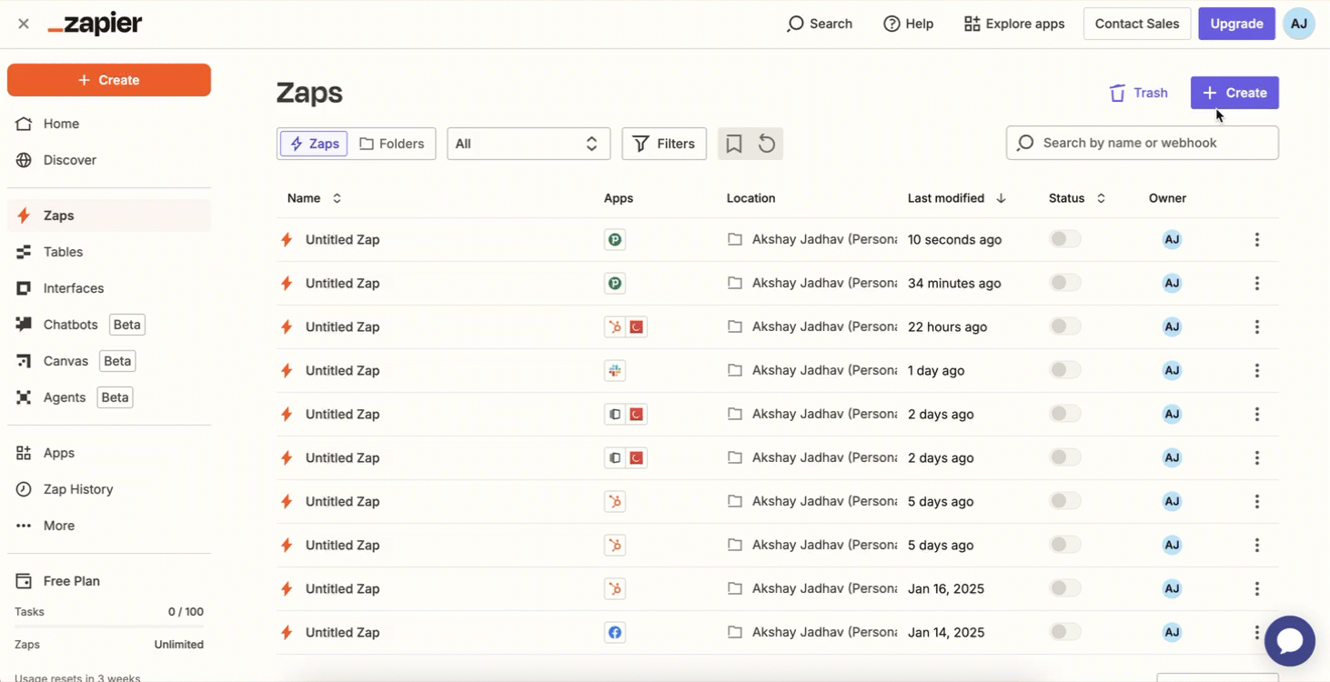Image resolution: width=1330 pixels, height=682 pixels.
Task: Click the Tasks usage progress bar
Action: (x=109, y=627)
